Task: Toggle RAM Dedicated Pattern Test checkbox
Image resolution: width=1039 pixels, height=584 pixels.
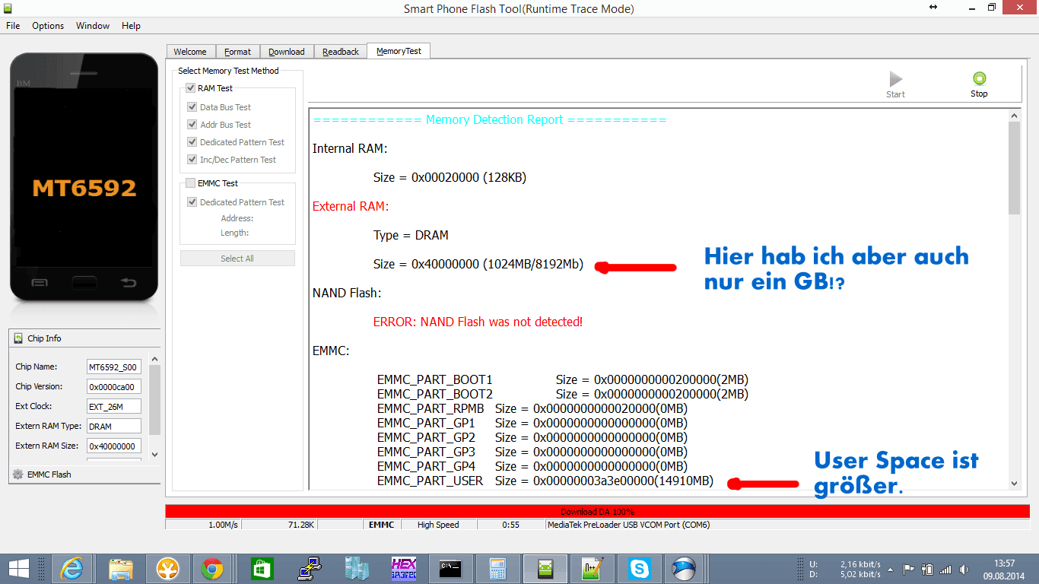Action: 193,142
